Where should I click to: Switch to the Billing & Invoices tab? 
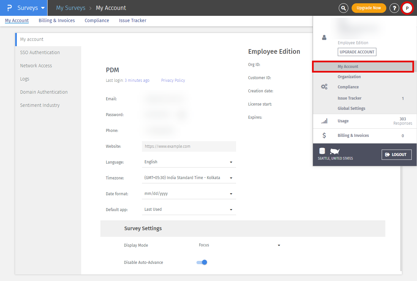click(x=57, y=20)
